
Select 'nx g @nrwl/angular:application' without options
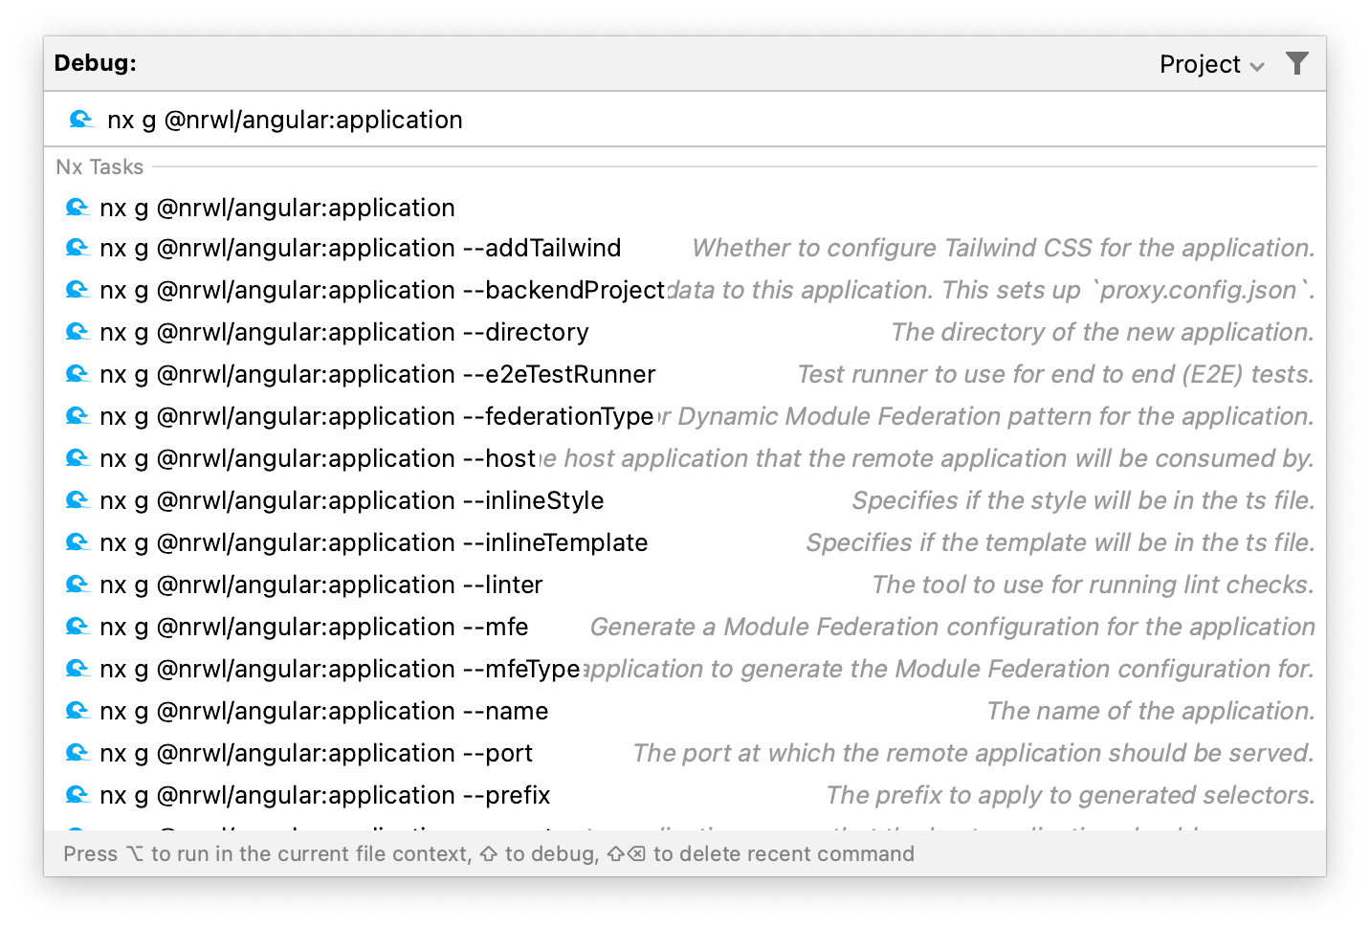pos(685,208)
